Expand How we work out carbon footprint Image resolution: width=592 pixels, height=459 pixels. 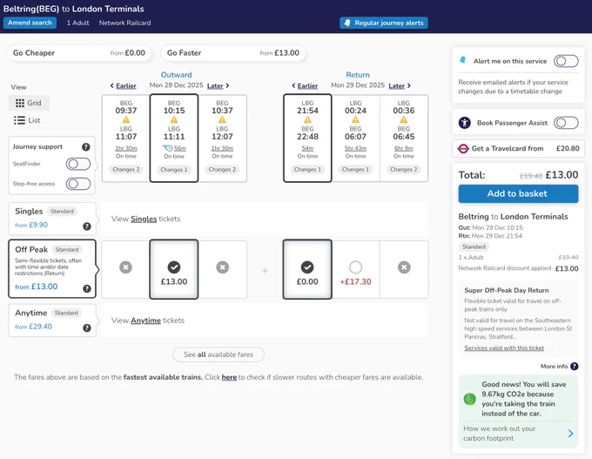[x=518, y=434]
